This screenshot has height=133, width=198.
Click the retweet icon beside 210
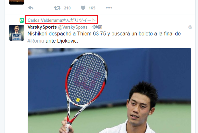point(57,8)
